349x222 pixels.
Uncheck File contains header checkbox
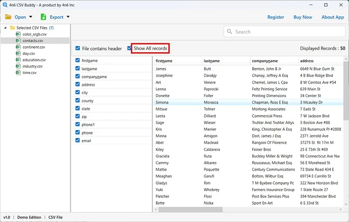pyautogui.click(x=78, y=49)
